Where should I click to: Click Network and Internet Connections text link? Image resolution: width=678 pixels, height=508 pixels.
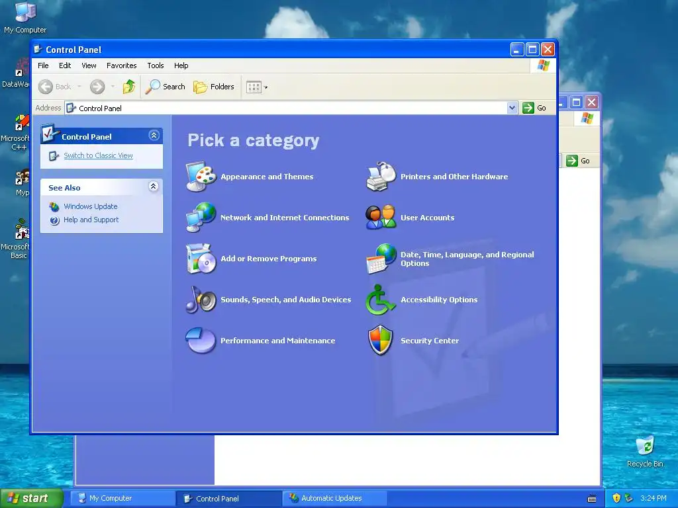pyautogui.click(x=285, y=217)
